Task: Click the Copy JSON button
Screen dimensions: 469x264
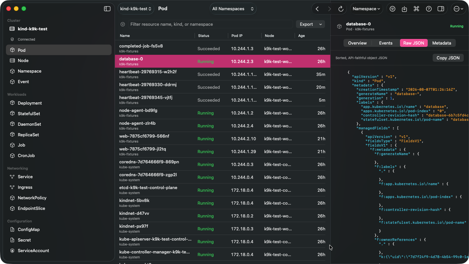Action: click(448, 58)
